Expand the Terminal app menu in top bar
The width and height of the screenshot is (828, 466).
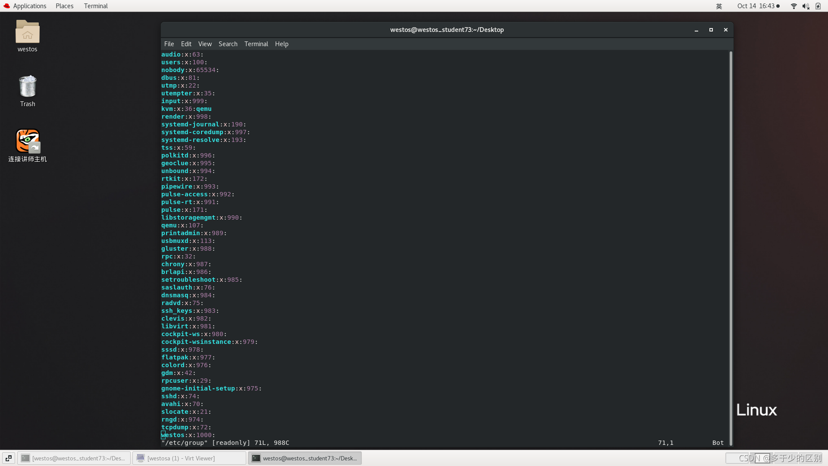pos(96,6)
